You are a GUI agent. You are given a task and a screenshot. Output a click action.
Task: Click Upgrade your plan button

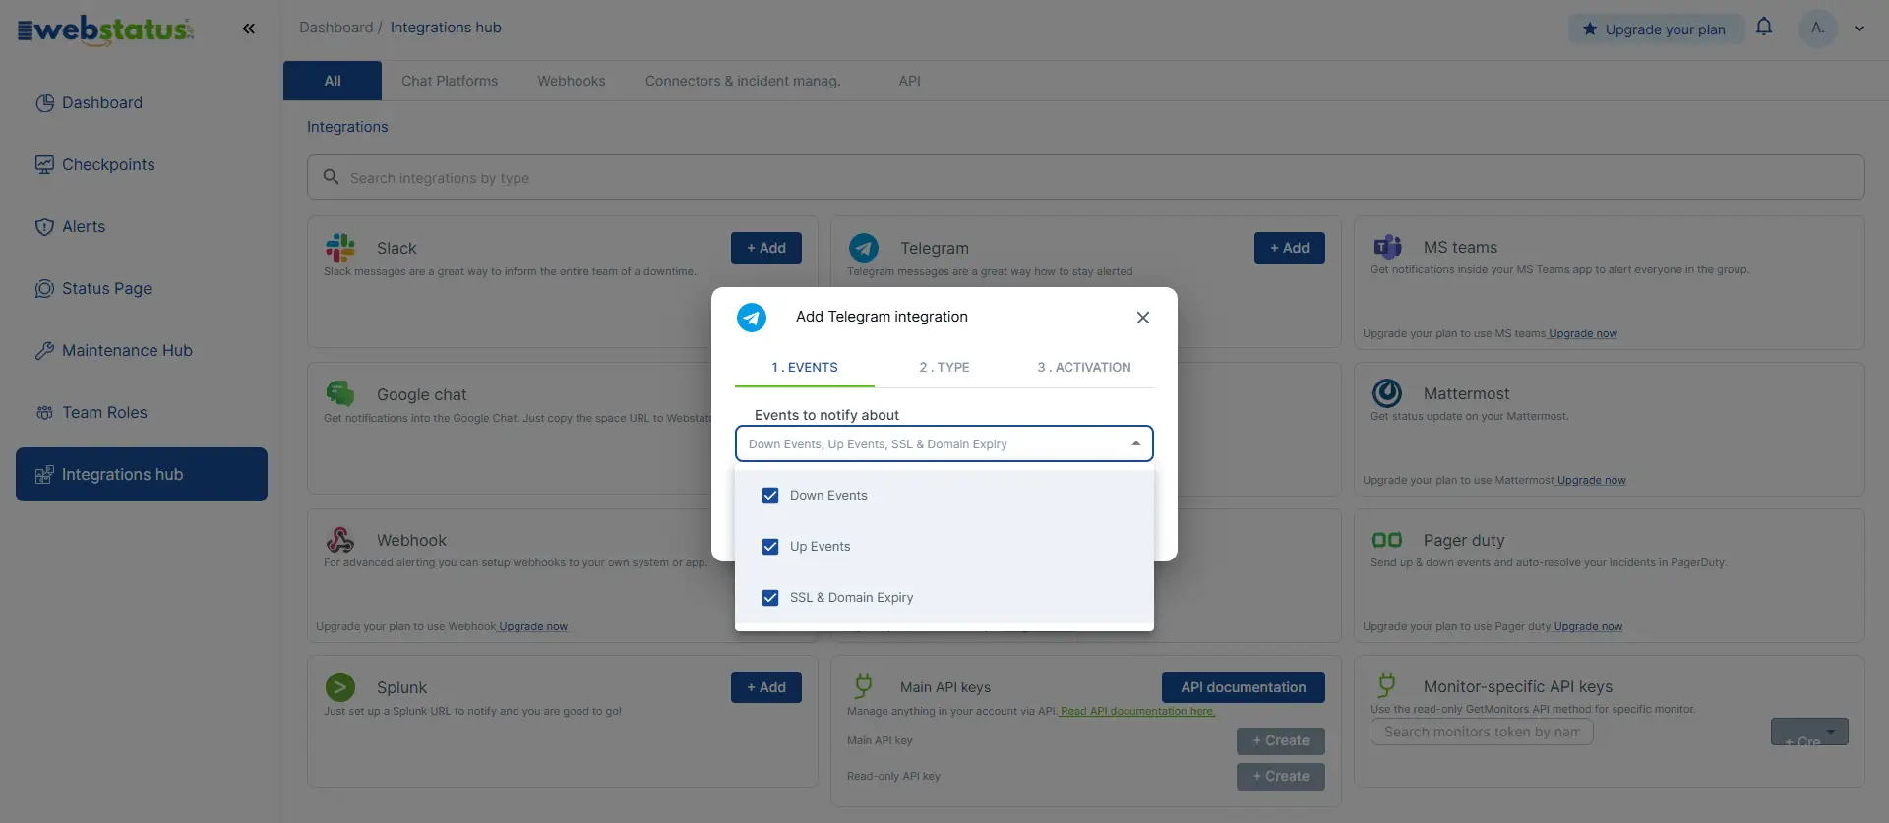(1655, 29)
